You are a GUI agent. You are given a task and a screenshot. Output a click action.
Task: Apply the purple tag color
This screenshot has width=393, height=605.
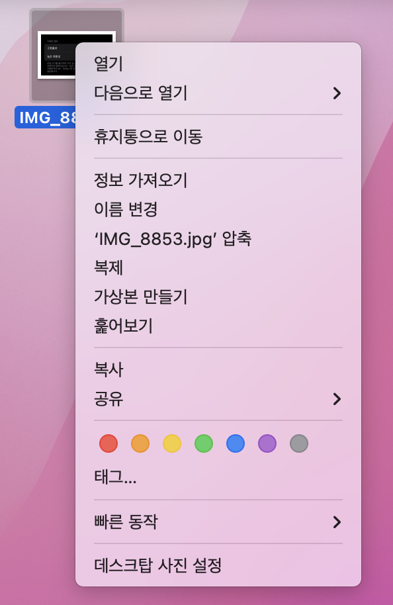(x=267, y=443)
